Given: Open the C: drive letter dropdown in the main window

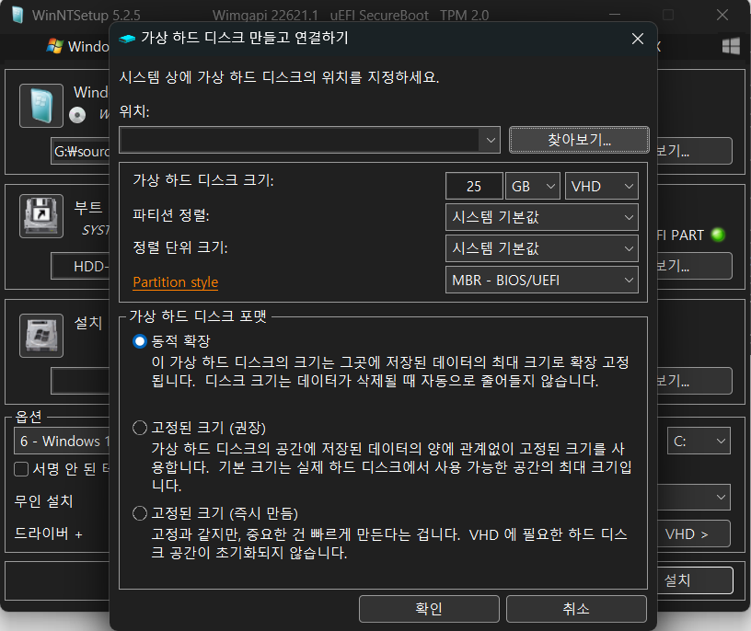Looking at the screenshot, I should (x=699, y=441).
